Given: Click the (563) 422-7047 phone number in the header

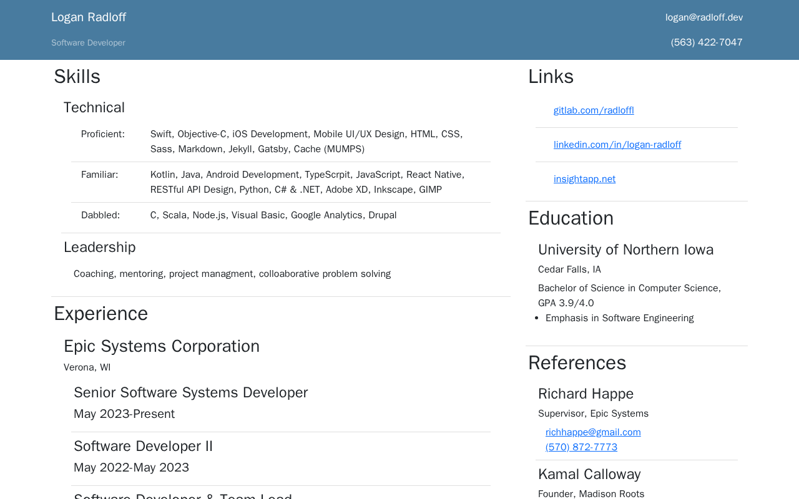Looking at the screenshot, I should tap(706, 42).
